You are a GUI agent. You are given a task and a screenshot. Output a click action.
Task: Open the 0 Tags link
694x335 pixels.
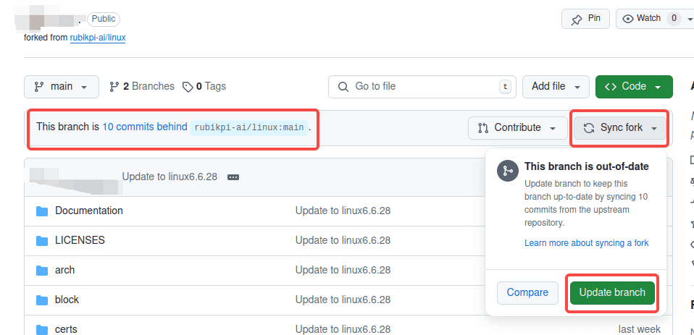click(204, 86)
